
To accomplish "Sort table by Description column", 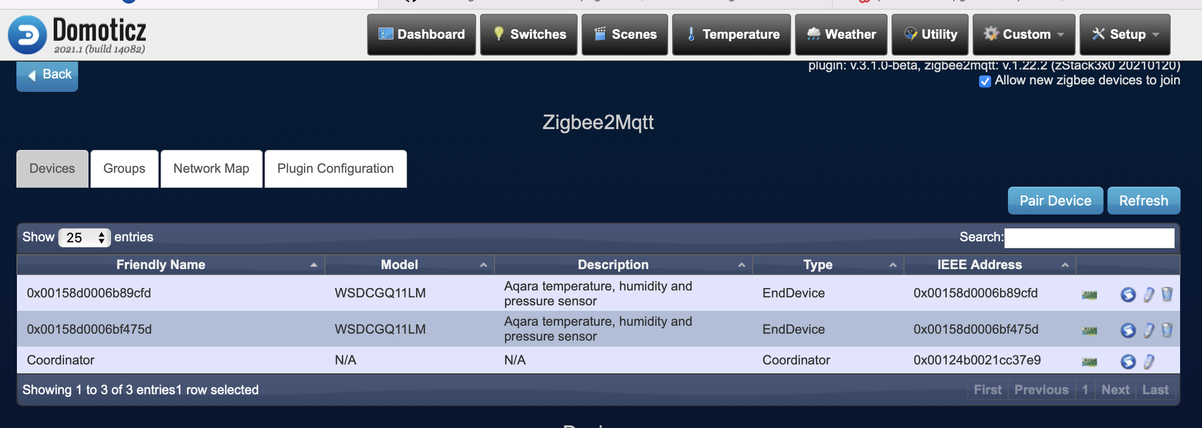I will coord(623,265).
